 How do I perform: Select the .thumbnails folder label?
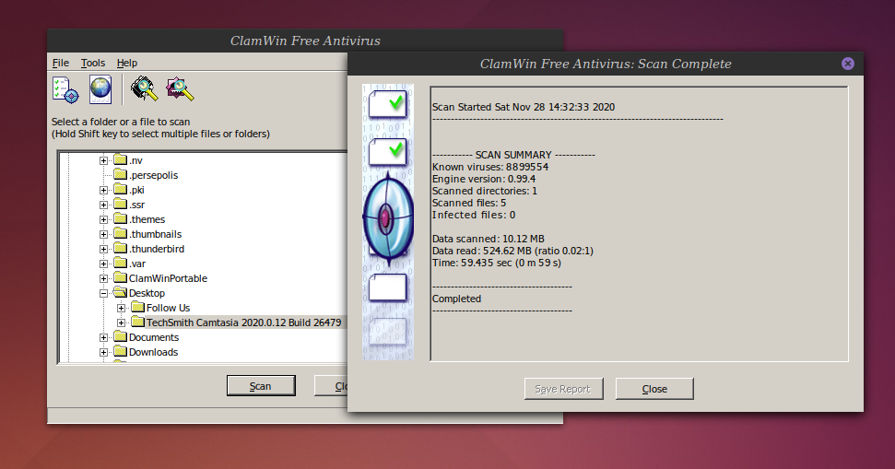coord(155,234)
